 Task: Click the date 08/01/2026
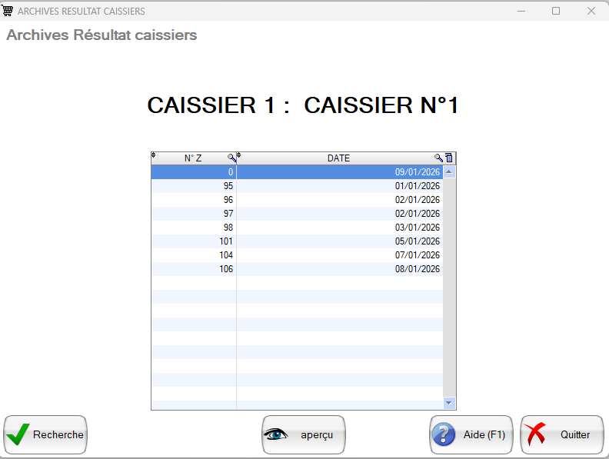pyautogui.click(x=417, y=269)
